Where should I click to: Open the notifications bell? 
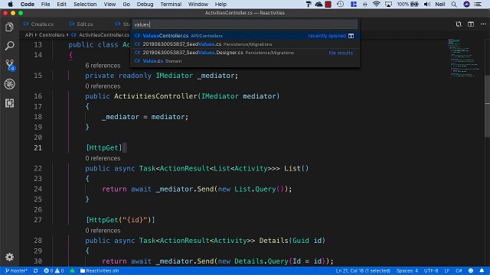tap(482, 270)
